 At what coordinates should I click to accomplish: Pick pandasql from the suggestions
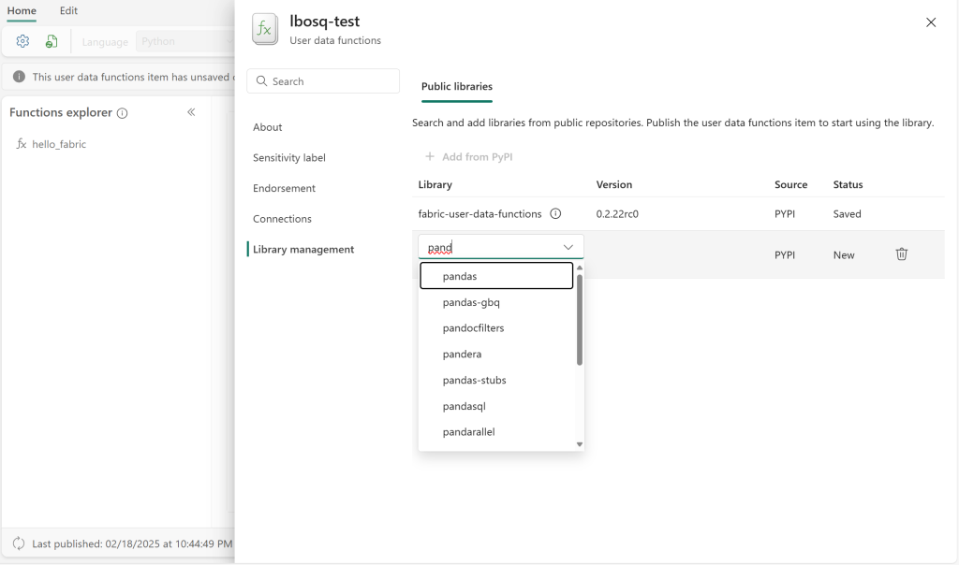click(x=496, y=406)
